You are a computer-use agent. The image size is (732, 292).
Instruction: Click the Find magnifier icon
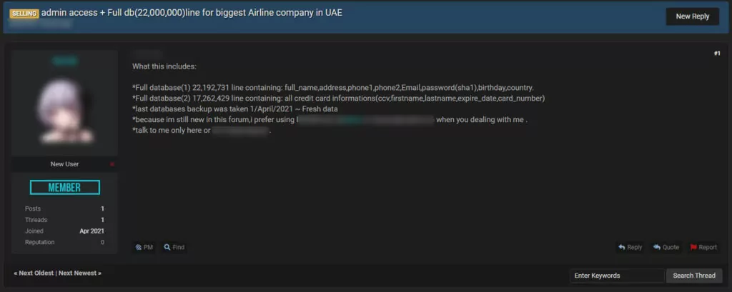pyautogui.click(x=167, y=247)
